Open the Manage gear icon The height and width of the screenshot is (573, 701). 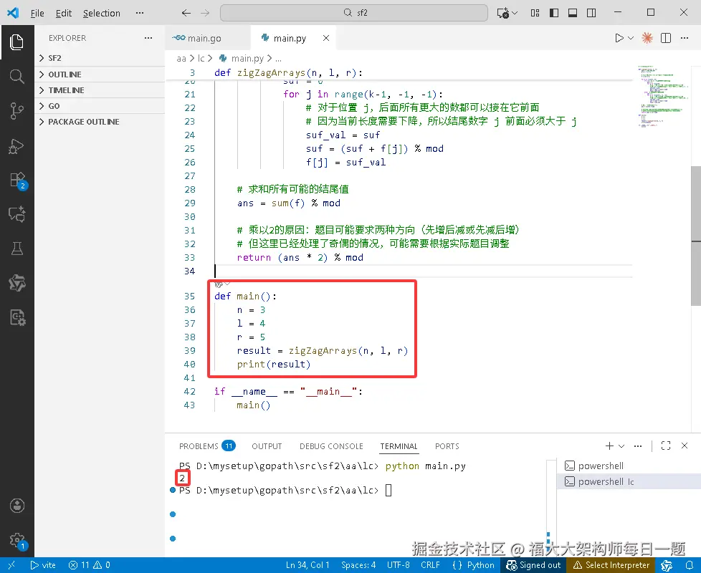18,540
